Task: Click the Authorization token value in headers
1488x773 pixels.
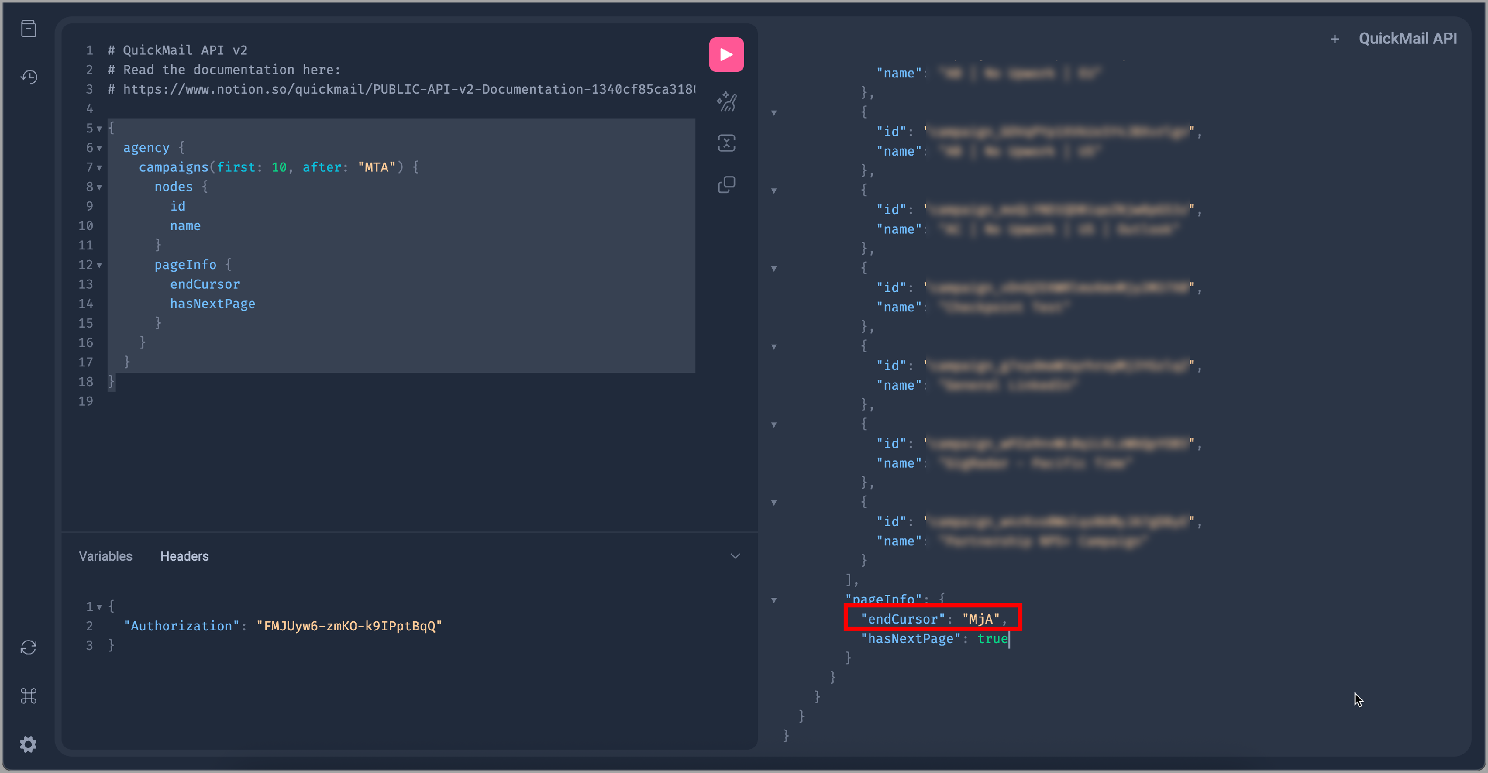Action: [349, 626]
